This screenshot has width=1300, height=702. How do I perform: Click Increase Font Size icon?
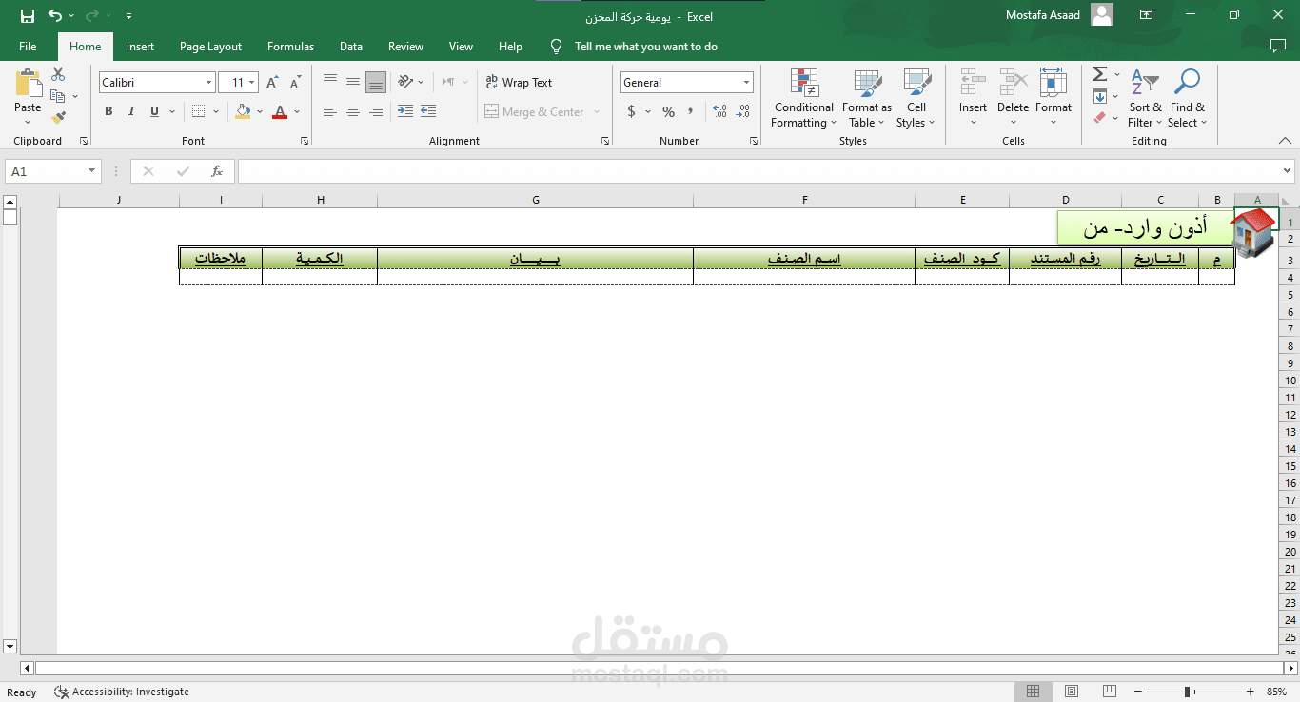click(x=272, y=83)
